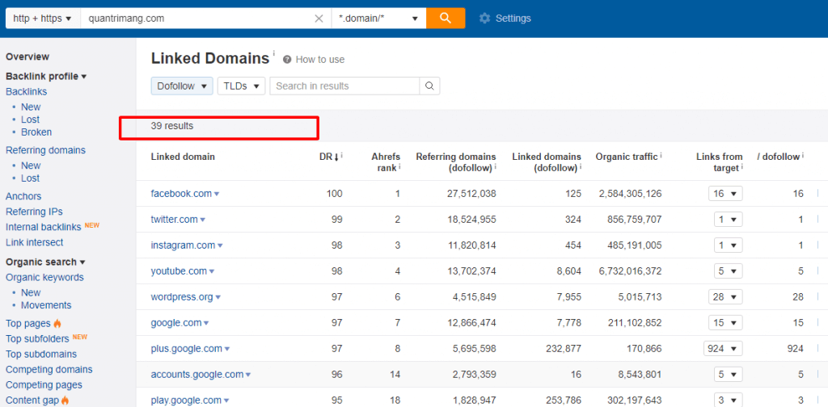Open Backlinks in the sidebar
The image size is (828, 407).
point(27,92)
